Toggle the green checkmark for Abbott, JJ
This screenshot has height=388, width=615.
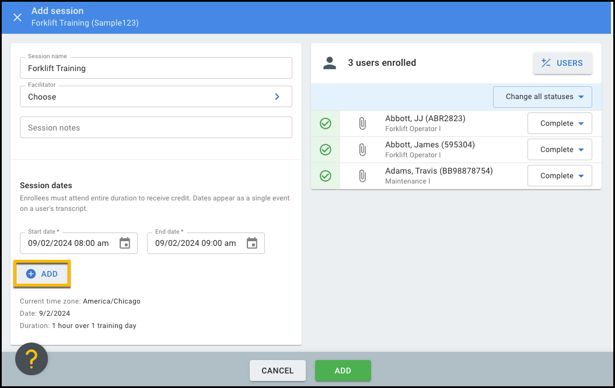pyautogui.click(x=326, y=124)
